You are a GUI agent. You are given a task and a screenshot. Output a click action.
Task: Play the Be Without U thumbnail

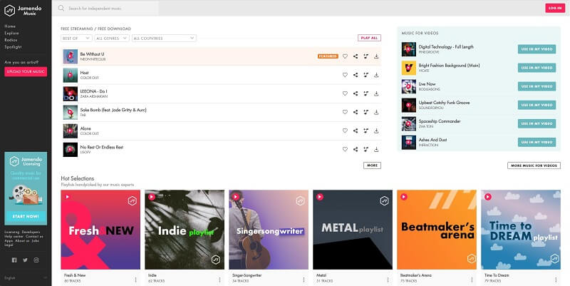[70, 56]
